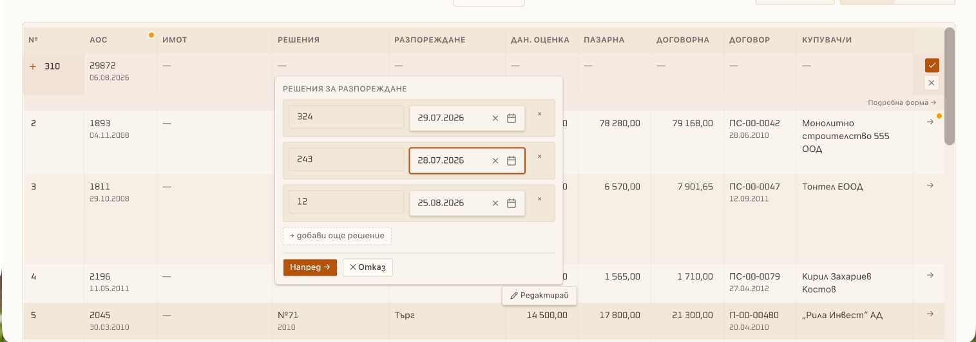Select decision №71 in row 5

(x=288, y=315)
